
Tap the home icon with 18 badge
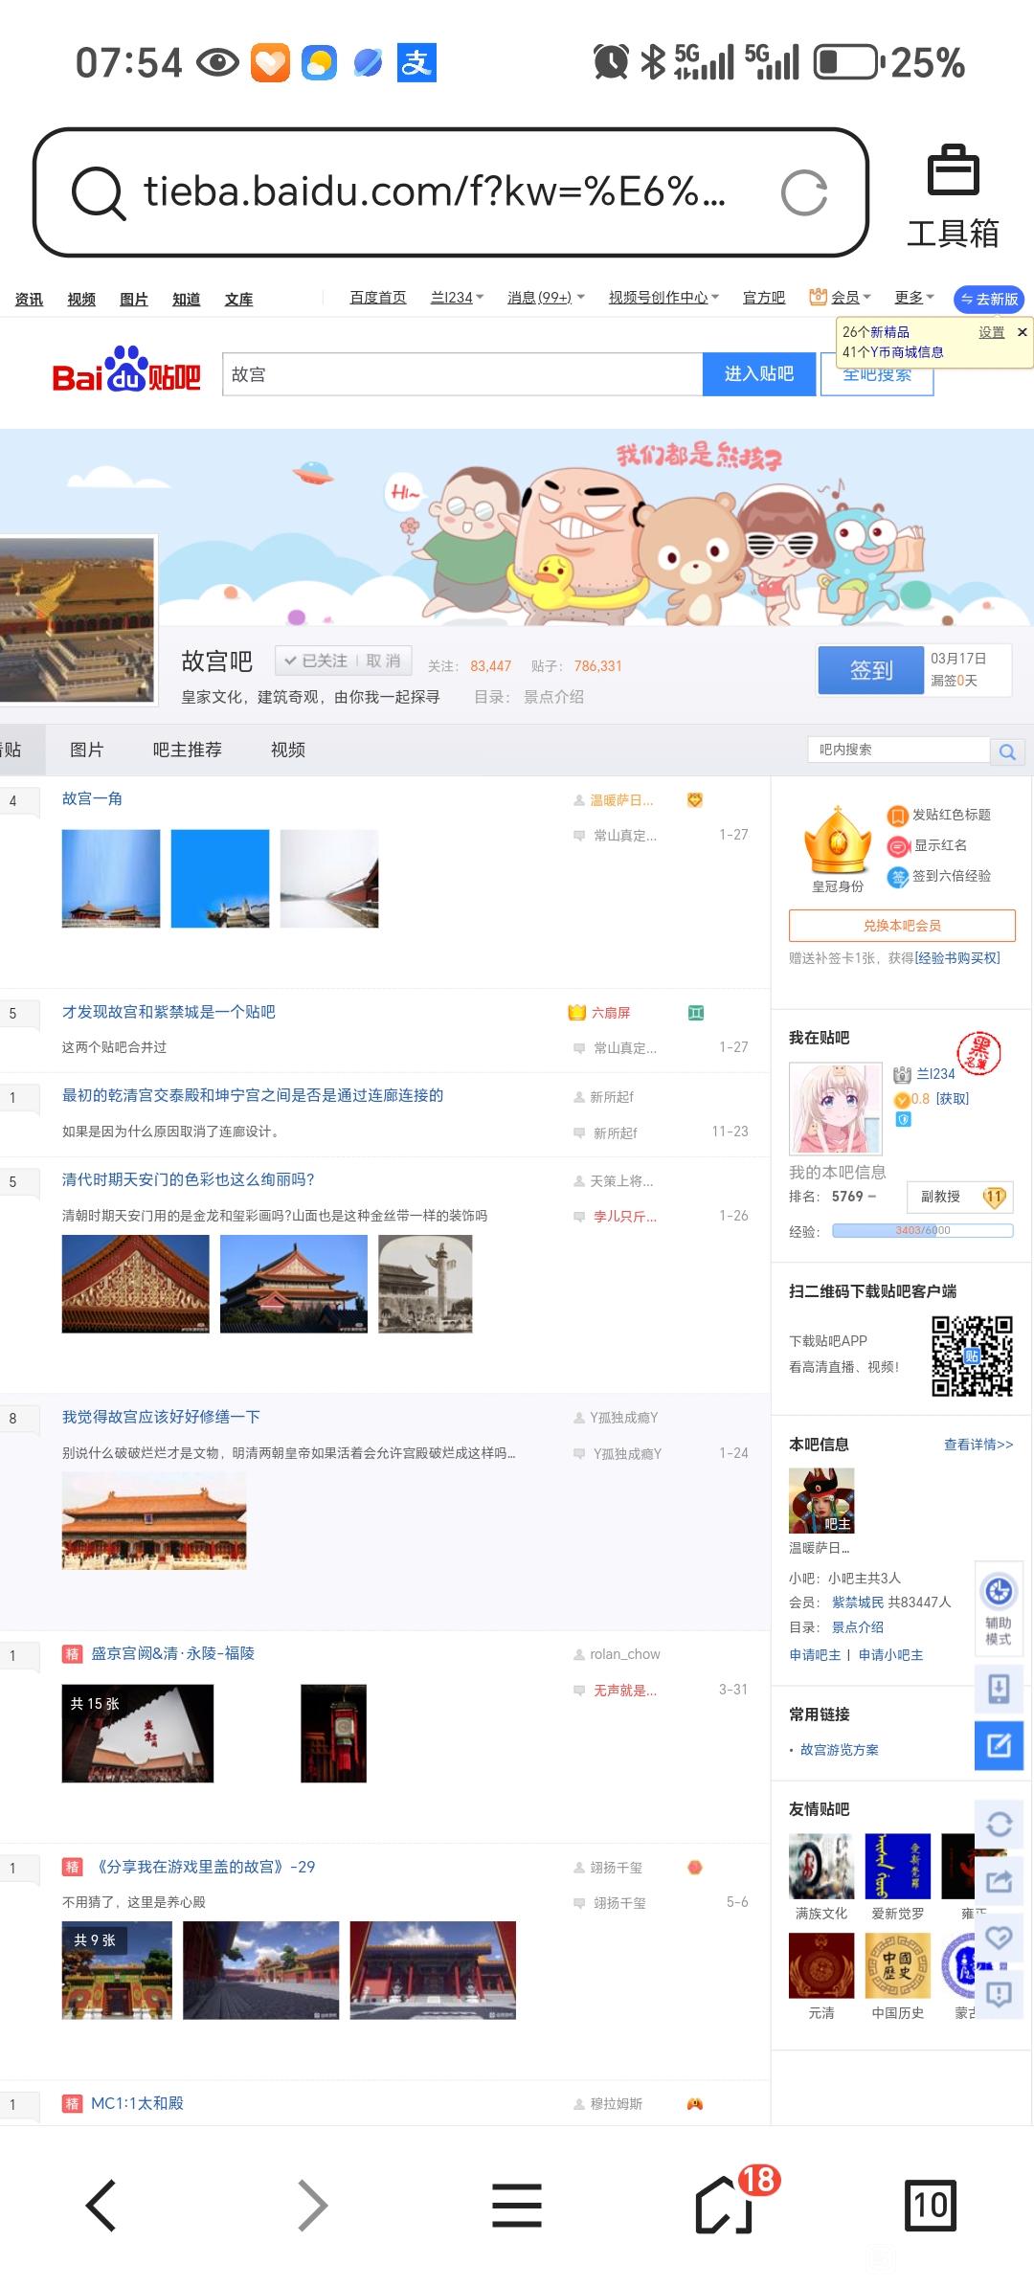pos(726,2206)
